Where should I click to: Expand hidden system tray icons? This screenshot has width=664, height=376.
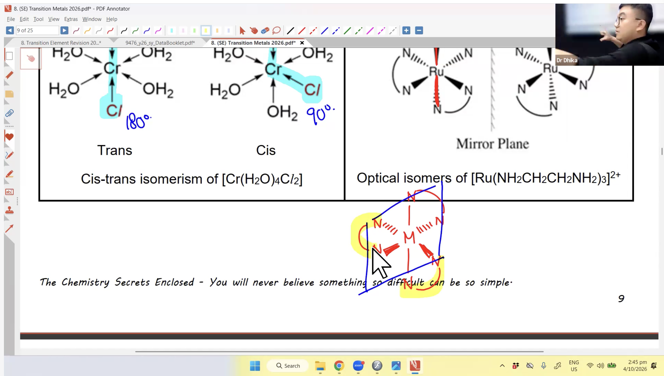click(x=502, y=366)
